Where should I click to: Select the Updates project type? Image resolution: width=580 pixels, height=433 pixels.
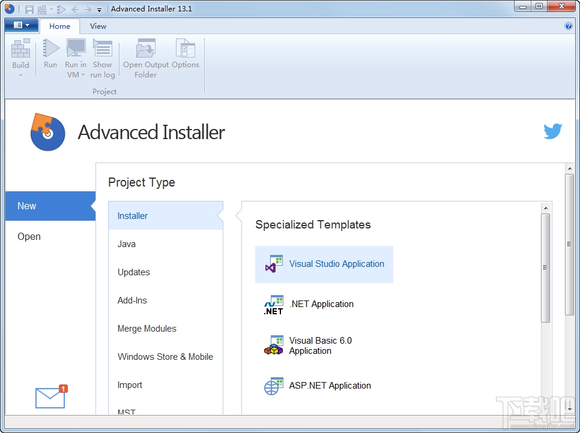pyautogui.click(x=165, y=272)
